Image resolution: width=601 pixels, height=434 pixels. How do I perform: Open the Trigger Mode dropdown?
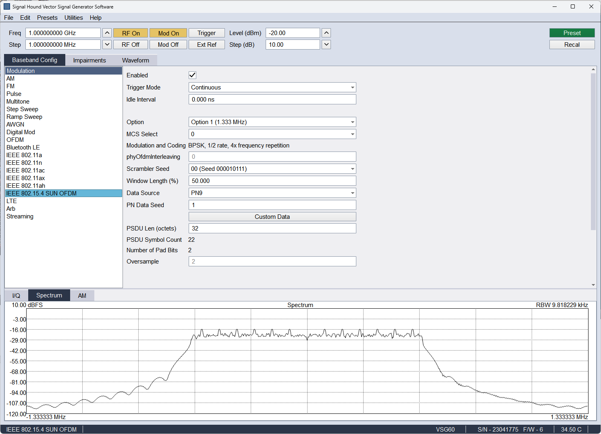pyautogui.click(x=272, y=87)
